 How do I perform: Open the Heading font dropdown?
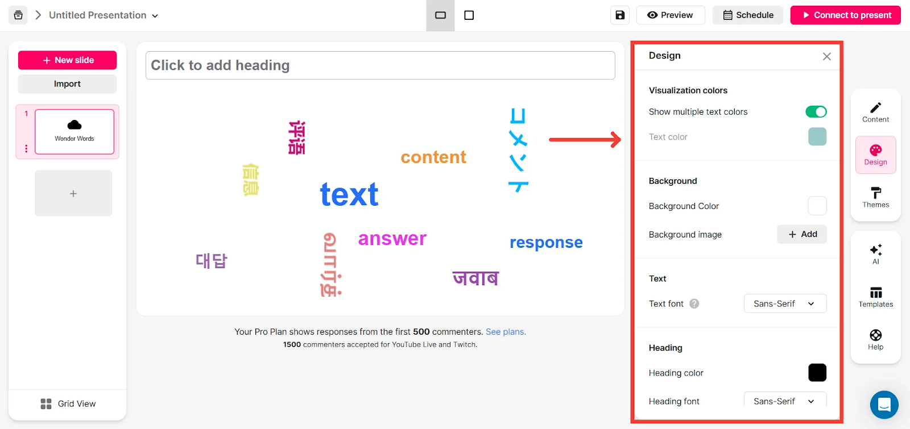785,401
